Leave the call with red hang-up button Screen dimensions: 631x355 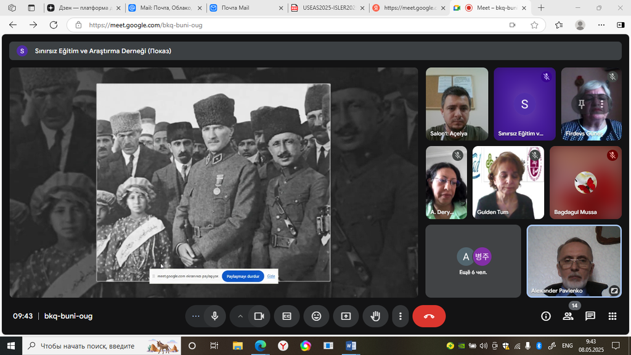429,316
